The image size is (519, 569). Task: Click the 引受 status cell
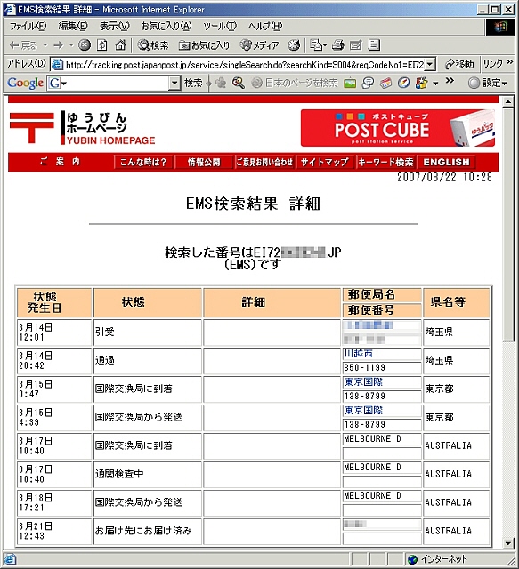[148, 332]
